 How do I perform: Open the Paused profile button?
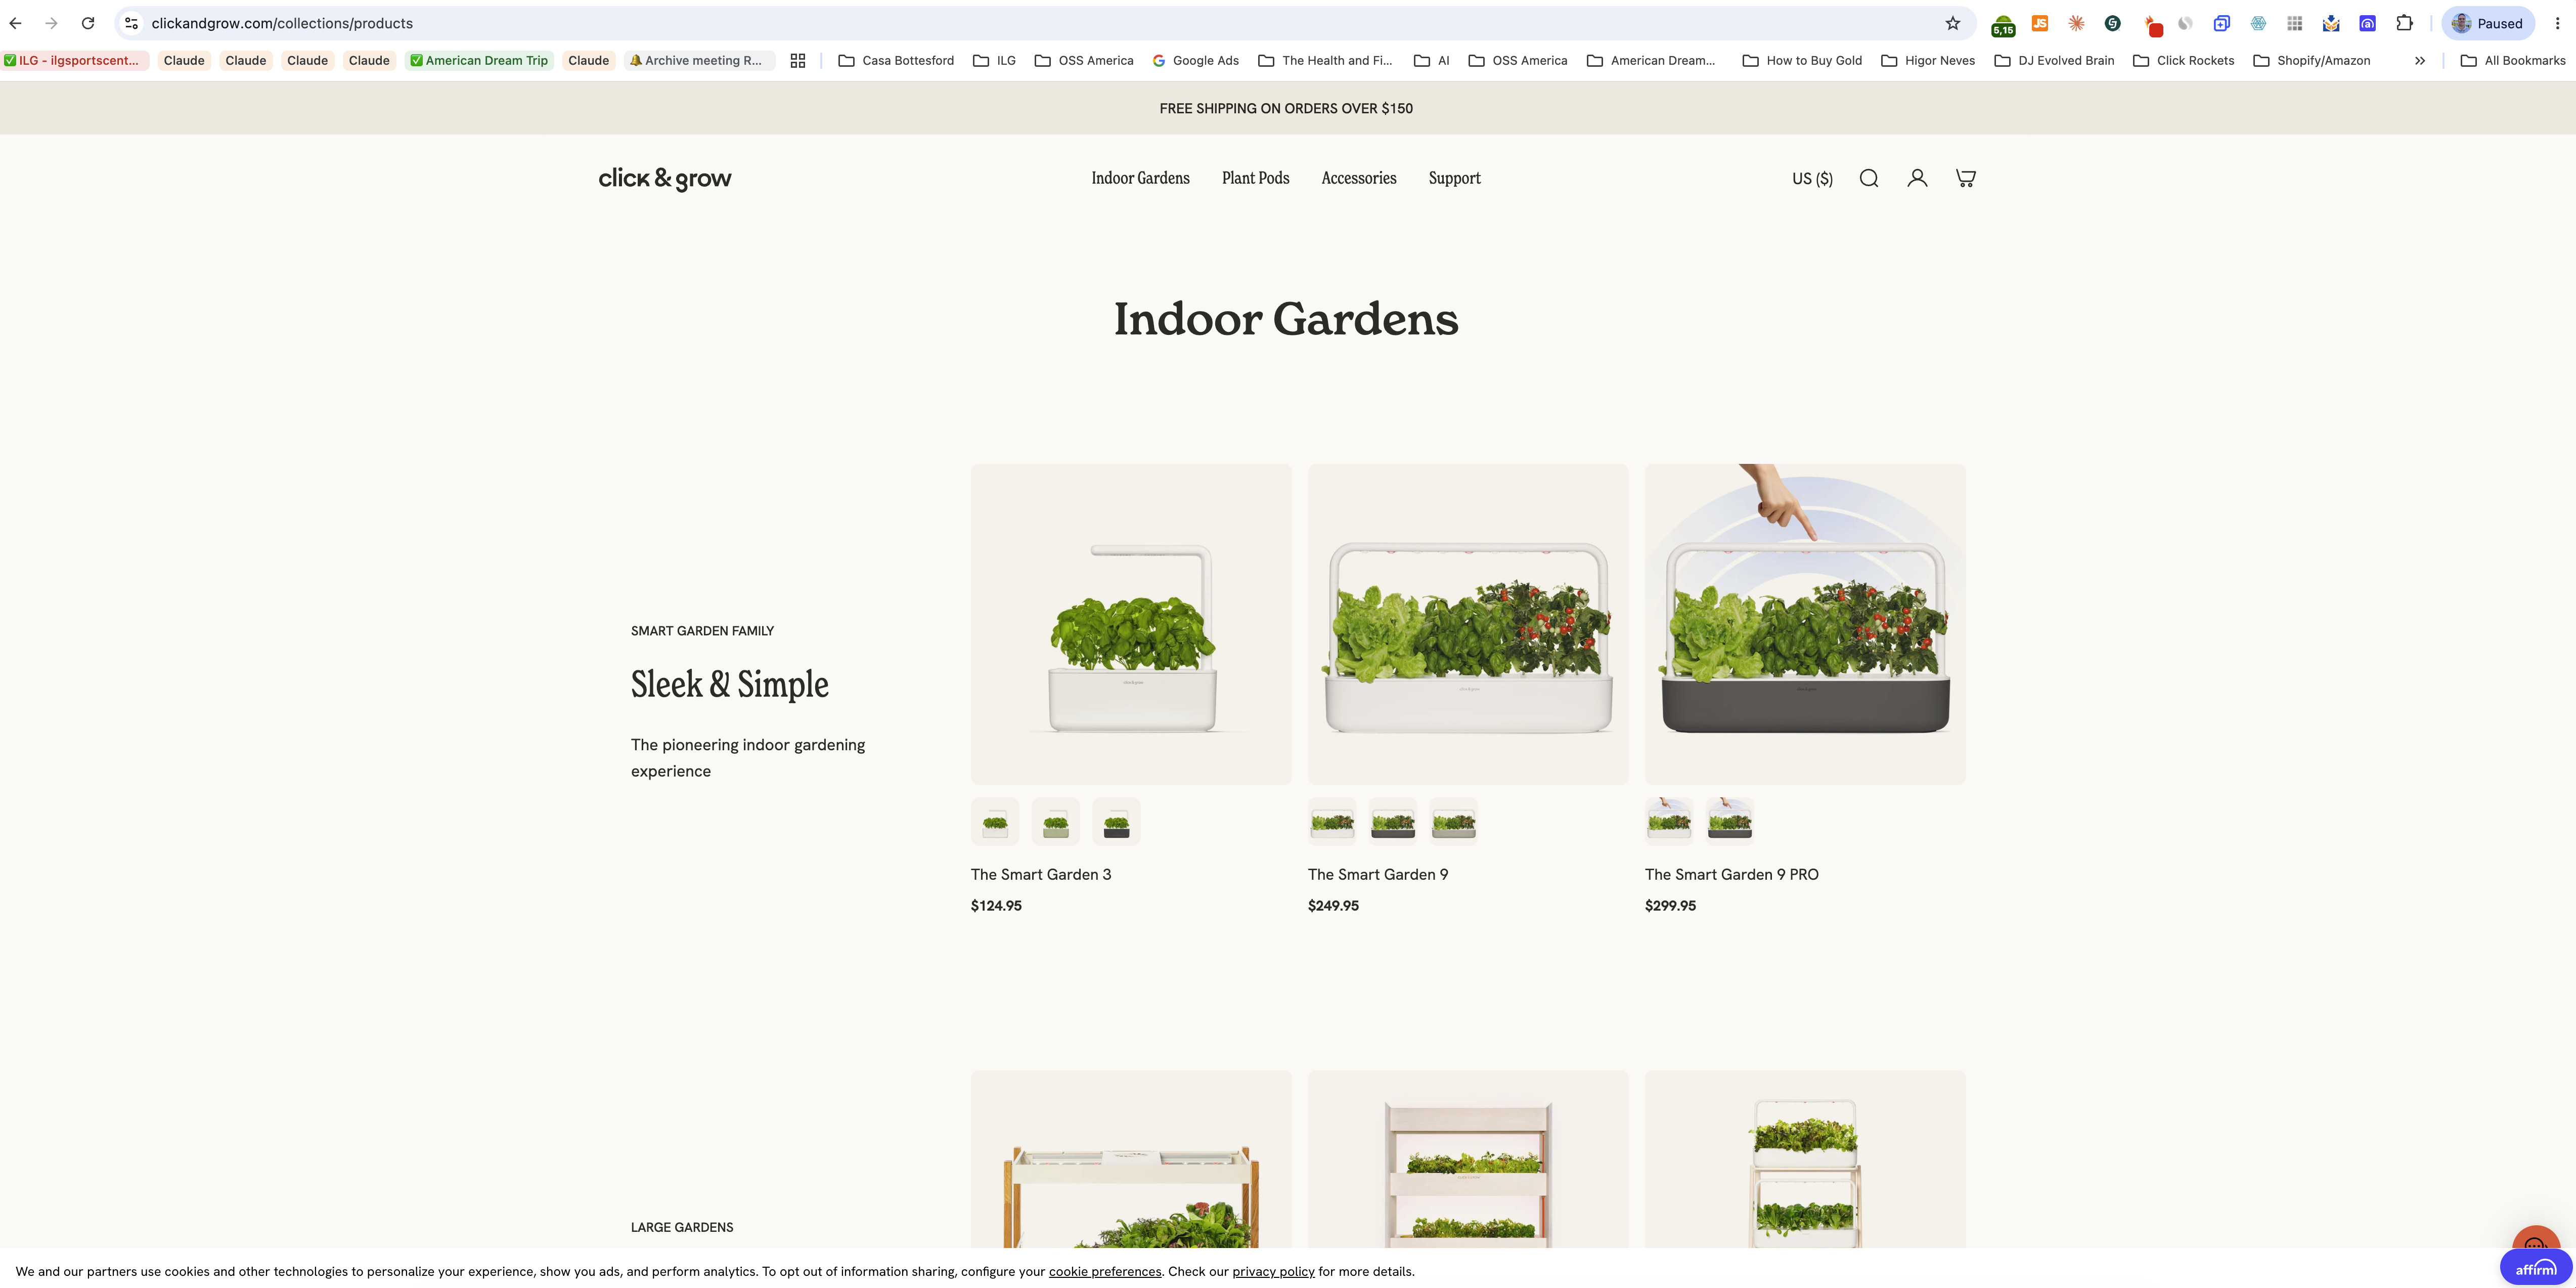click(2488, 23)
